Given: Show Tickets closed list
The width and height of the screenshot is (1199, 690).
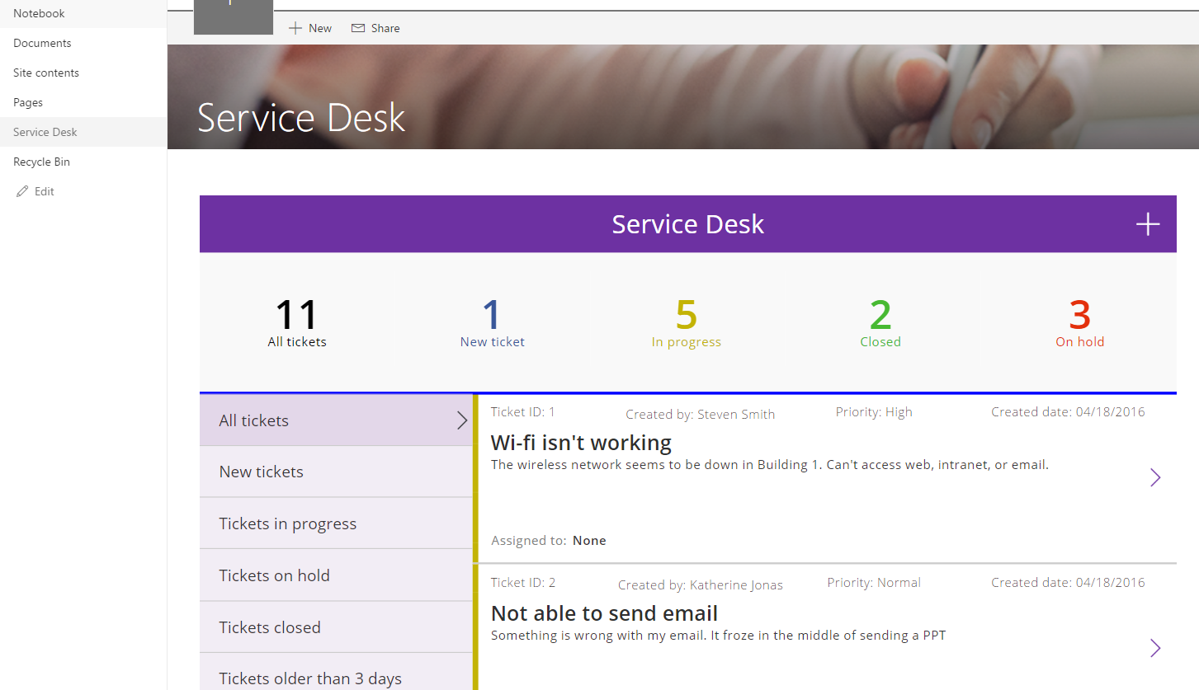Looking at the screenshot, I should click(269, 627).
